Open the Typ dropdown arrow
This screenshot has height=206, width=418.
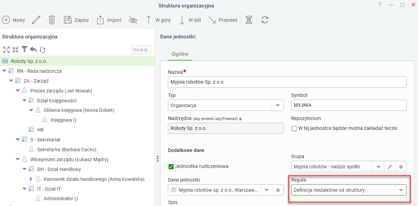(278, 105)
